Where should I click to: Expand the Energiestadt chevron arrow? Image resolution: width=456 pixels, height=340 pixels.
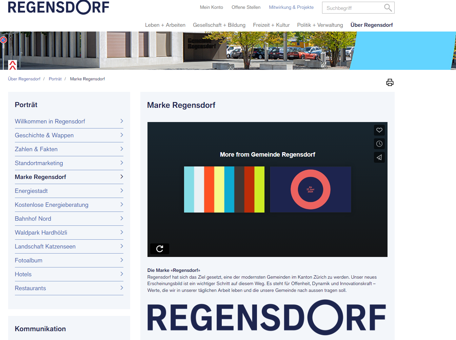[121, 191]
